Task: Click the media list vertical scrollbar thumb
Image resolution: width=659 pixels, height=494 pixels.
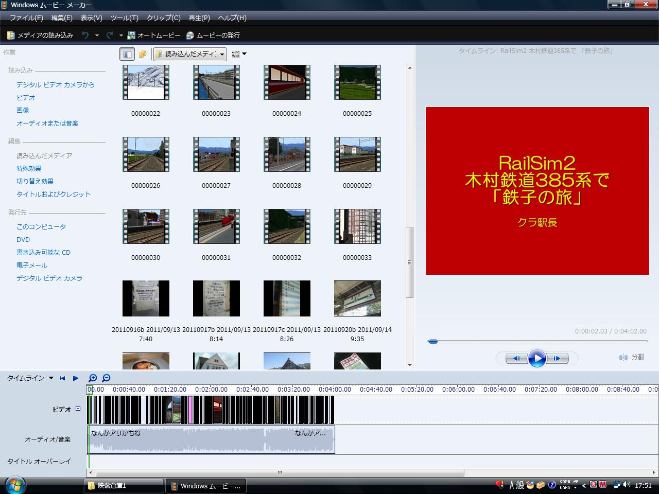Action: [410, 262]
